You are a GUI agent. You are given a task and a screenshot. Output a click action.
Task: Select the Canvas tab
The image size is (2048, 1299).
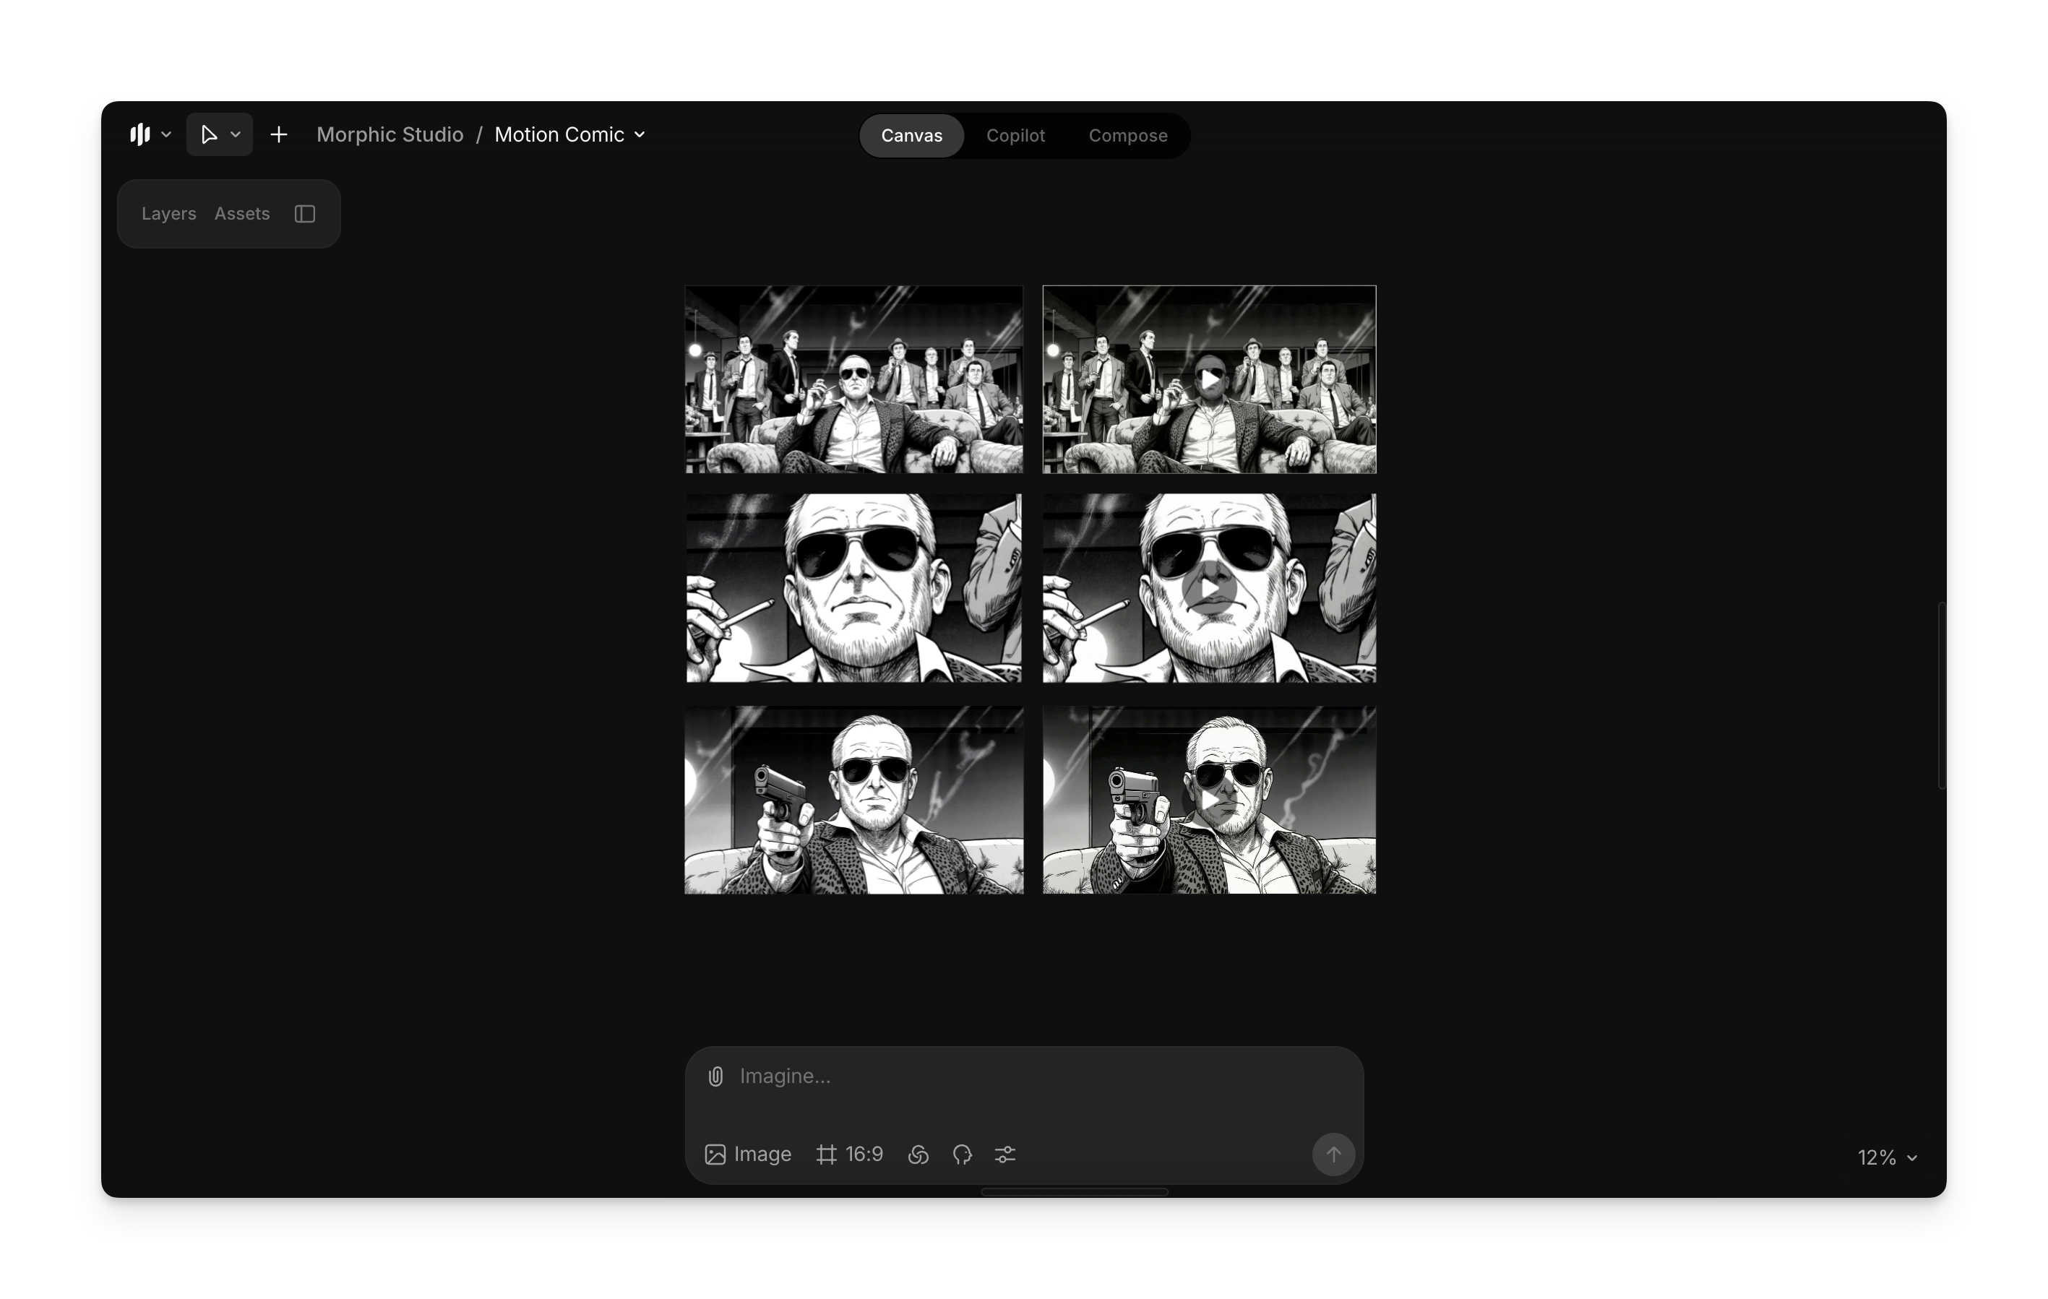[911, 135]
